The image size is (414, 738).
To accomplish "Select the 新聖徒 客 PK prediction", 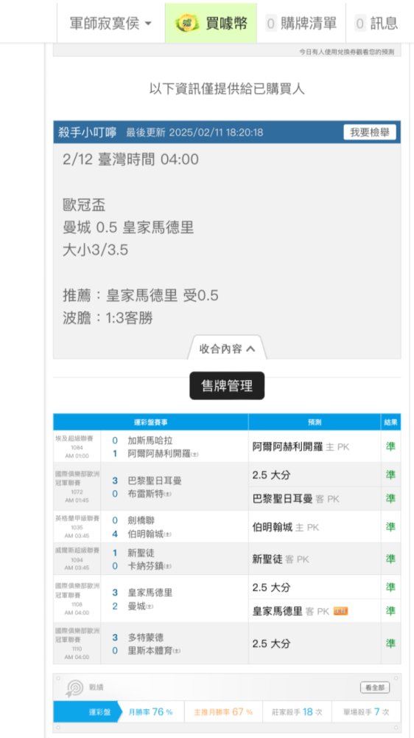I will tap(281, 559).
